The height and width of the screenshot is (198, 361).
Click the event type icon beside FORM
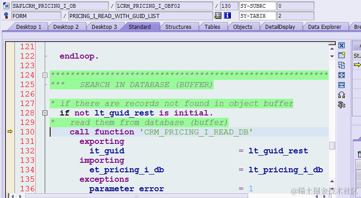6,16
